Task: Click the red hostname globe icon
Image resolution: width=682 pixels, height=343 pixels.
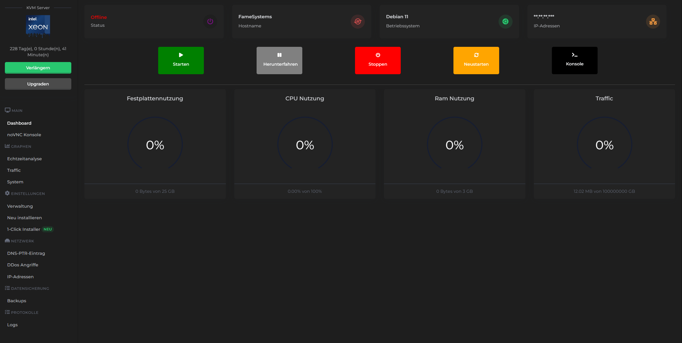Action: pos(357,22)
